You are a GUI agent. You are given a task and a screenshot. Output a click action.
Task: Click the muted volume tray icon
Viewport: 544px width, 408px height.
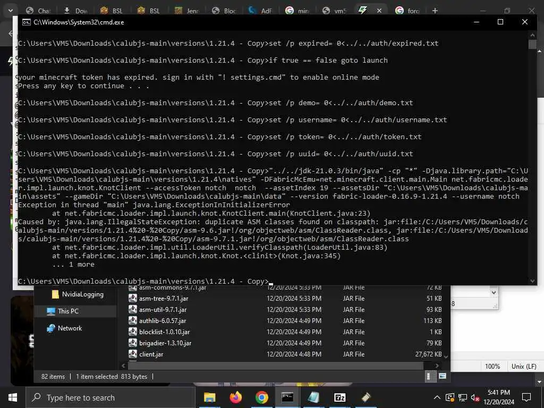pos(475,397)
